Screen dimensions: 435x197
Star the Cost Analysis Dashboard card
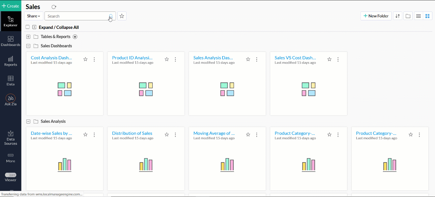pos(85,59)
